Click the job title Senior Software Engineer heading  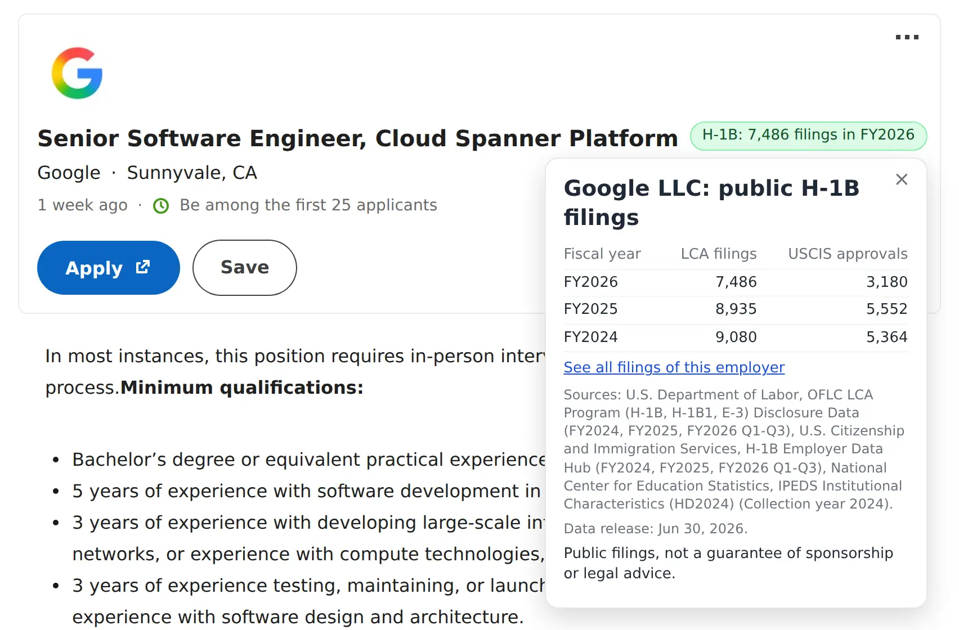pos(358,138)
